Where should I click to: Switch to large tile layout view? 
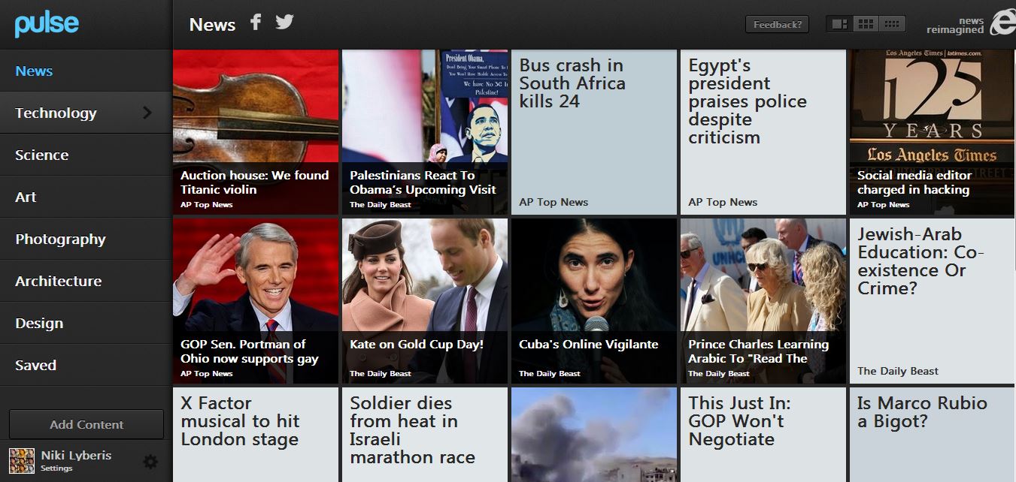pos(839,24)
